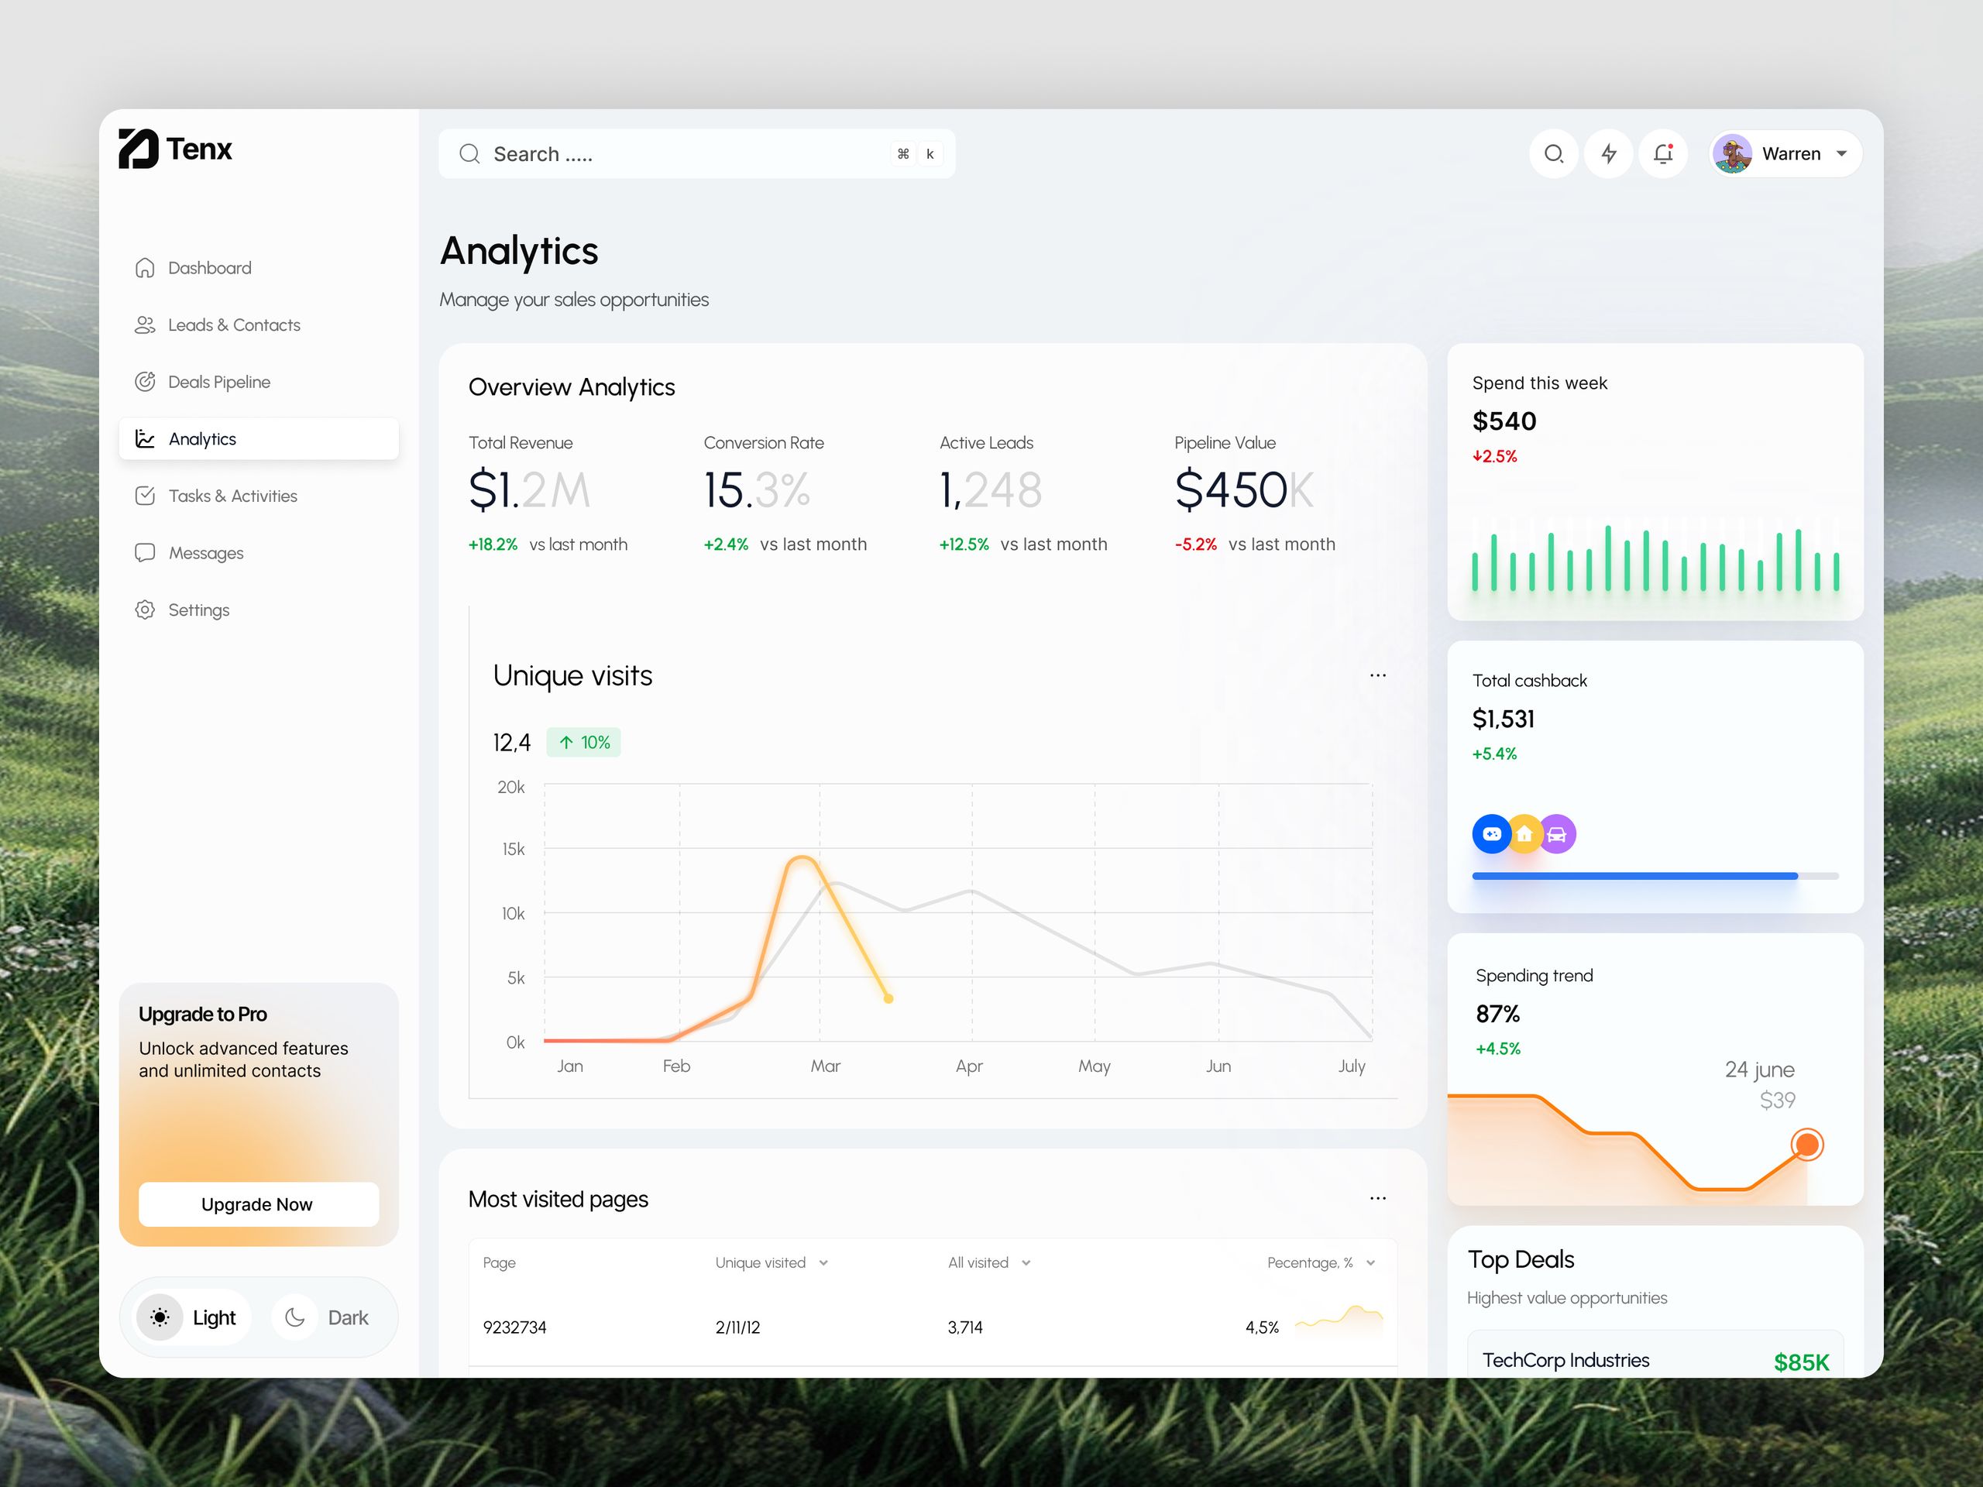
Task: Click the Upgrade Now button
Action: tap(258, 1204)
